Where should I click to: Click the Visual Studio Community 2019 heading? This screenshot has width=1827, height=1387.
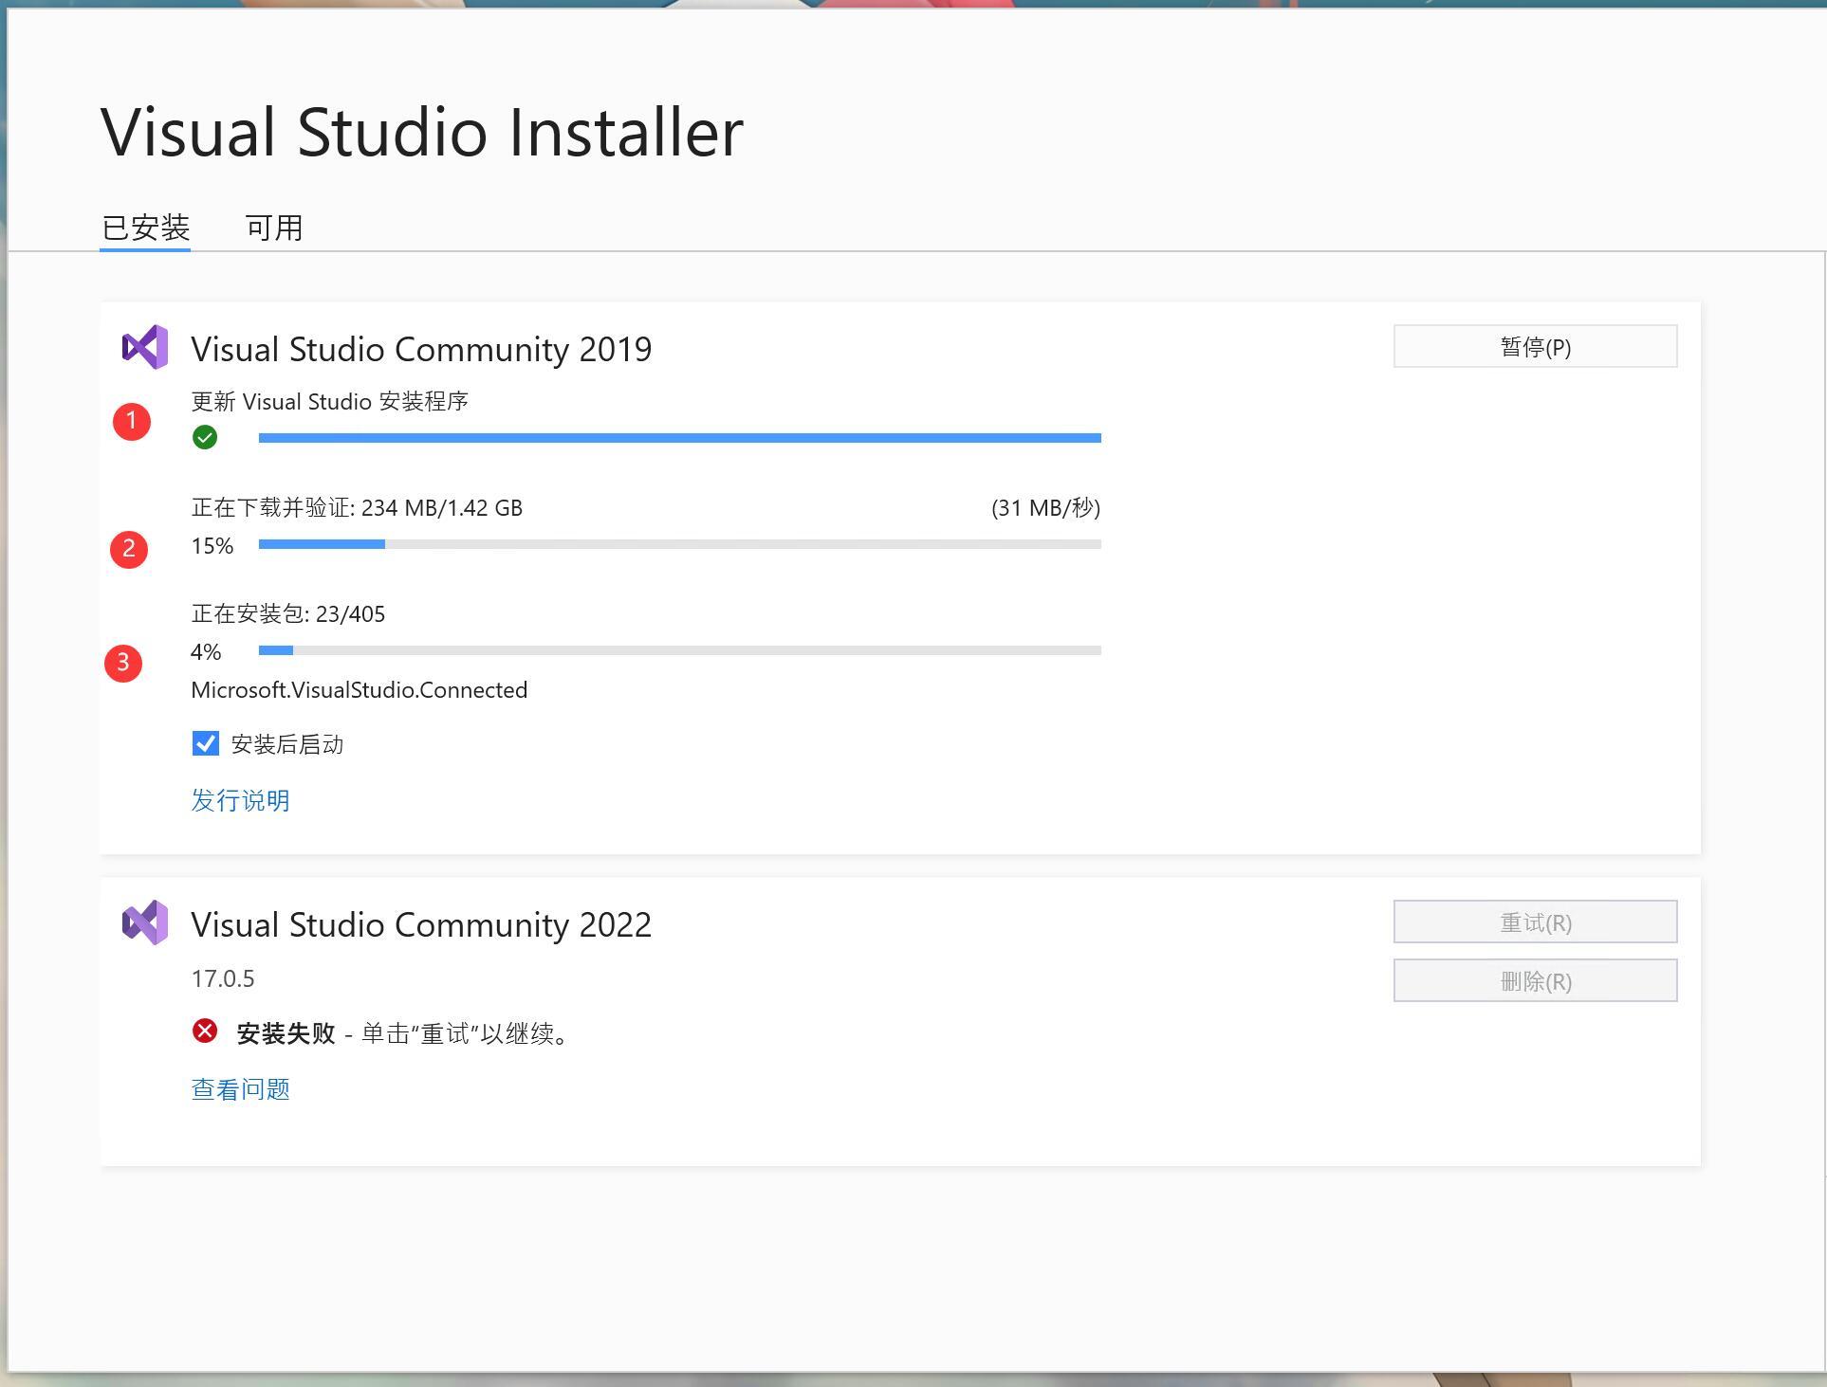click(x=421, y=349)
